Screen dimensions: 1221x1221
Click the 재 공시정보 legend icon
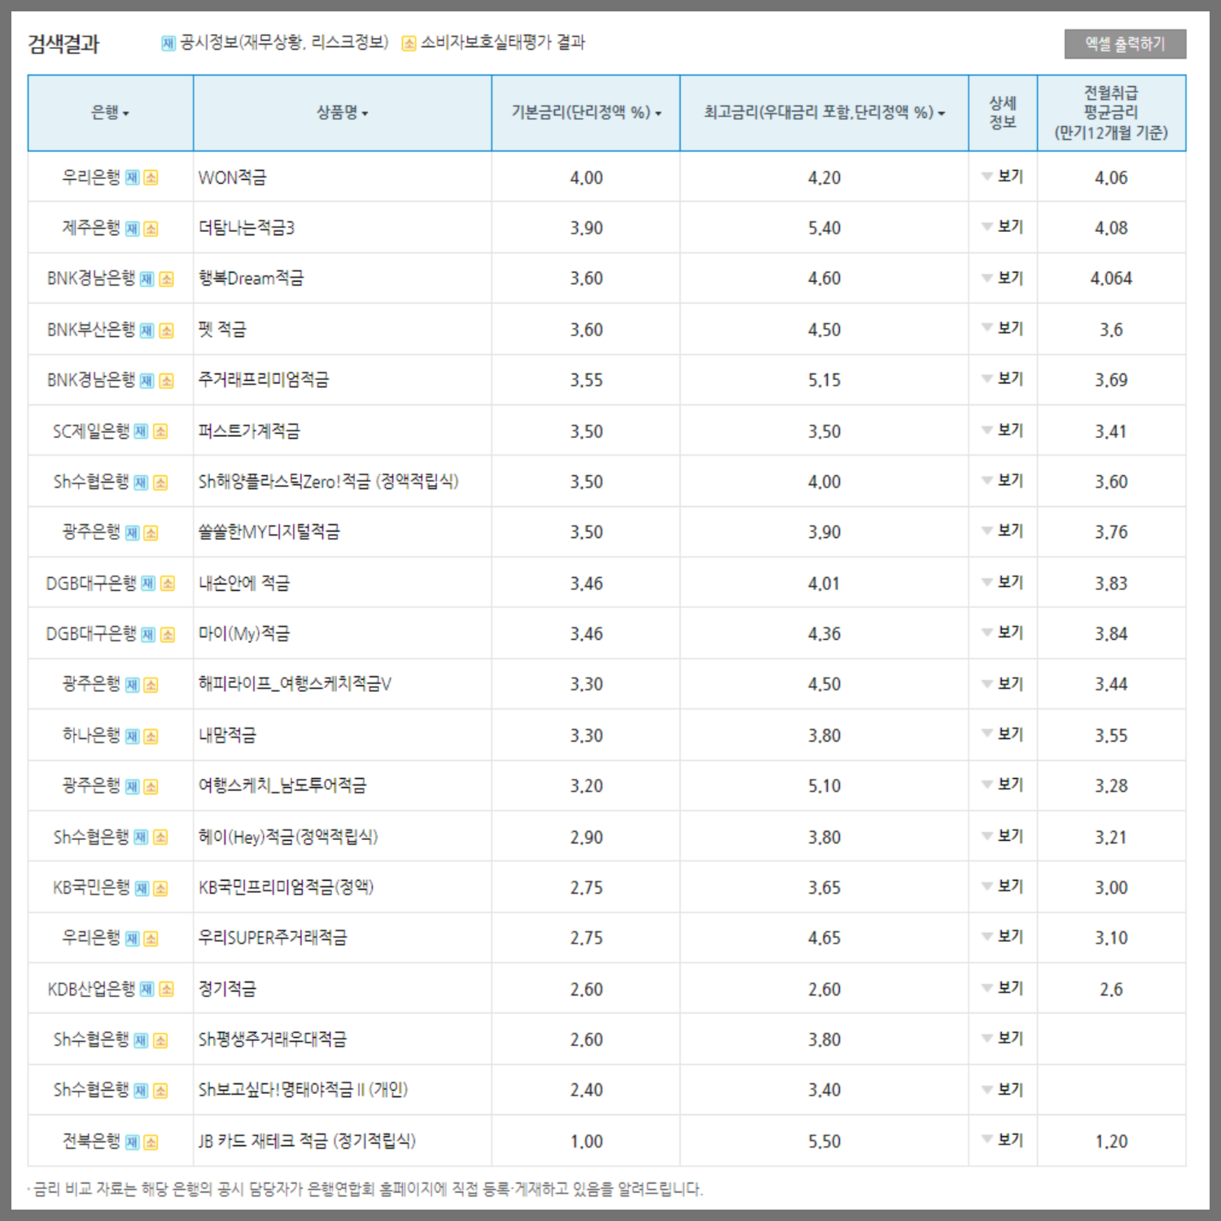click(168, 45)
